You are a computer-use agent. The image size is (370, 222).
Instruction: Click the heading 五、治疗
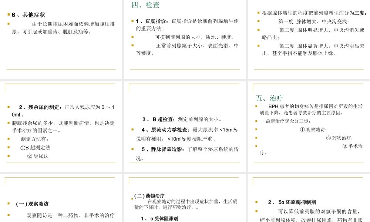[x=264, y=98]
